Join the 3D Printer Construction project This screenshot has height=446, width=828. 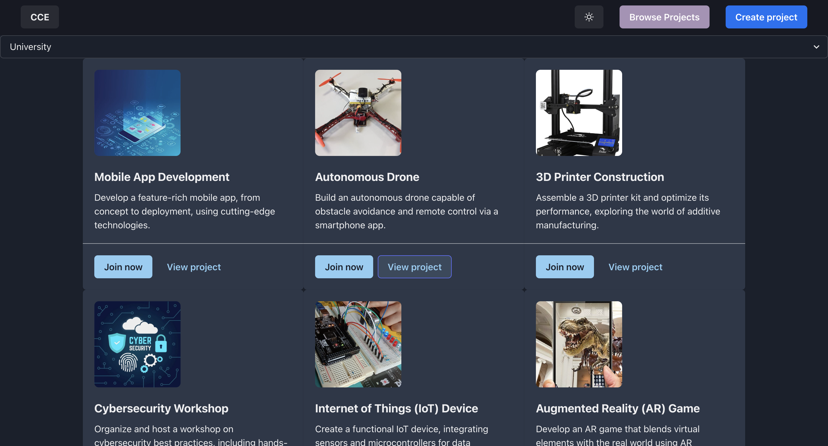pyautogui.click(x=564, y=267)
